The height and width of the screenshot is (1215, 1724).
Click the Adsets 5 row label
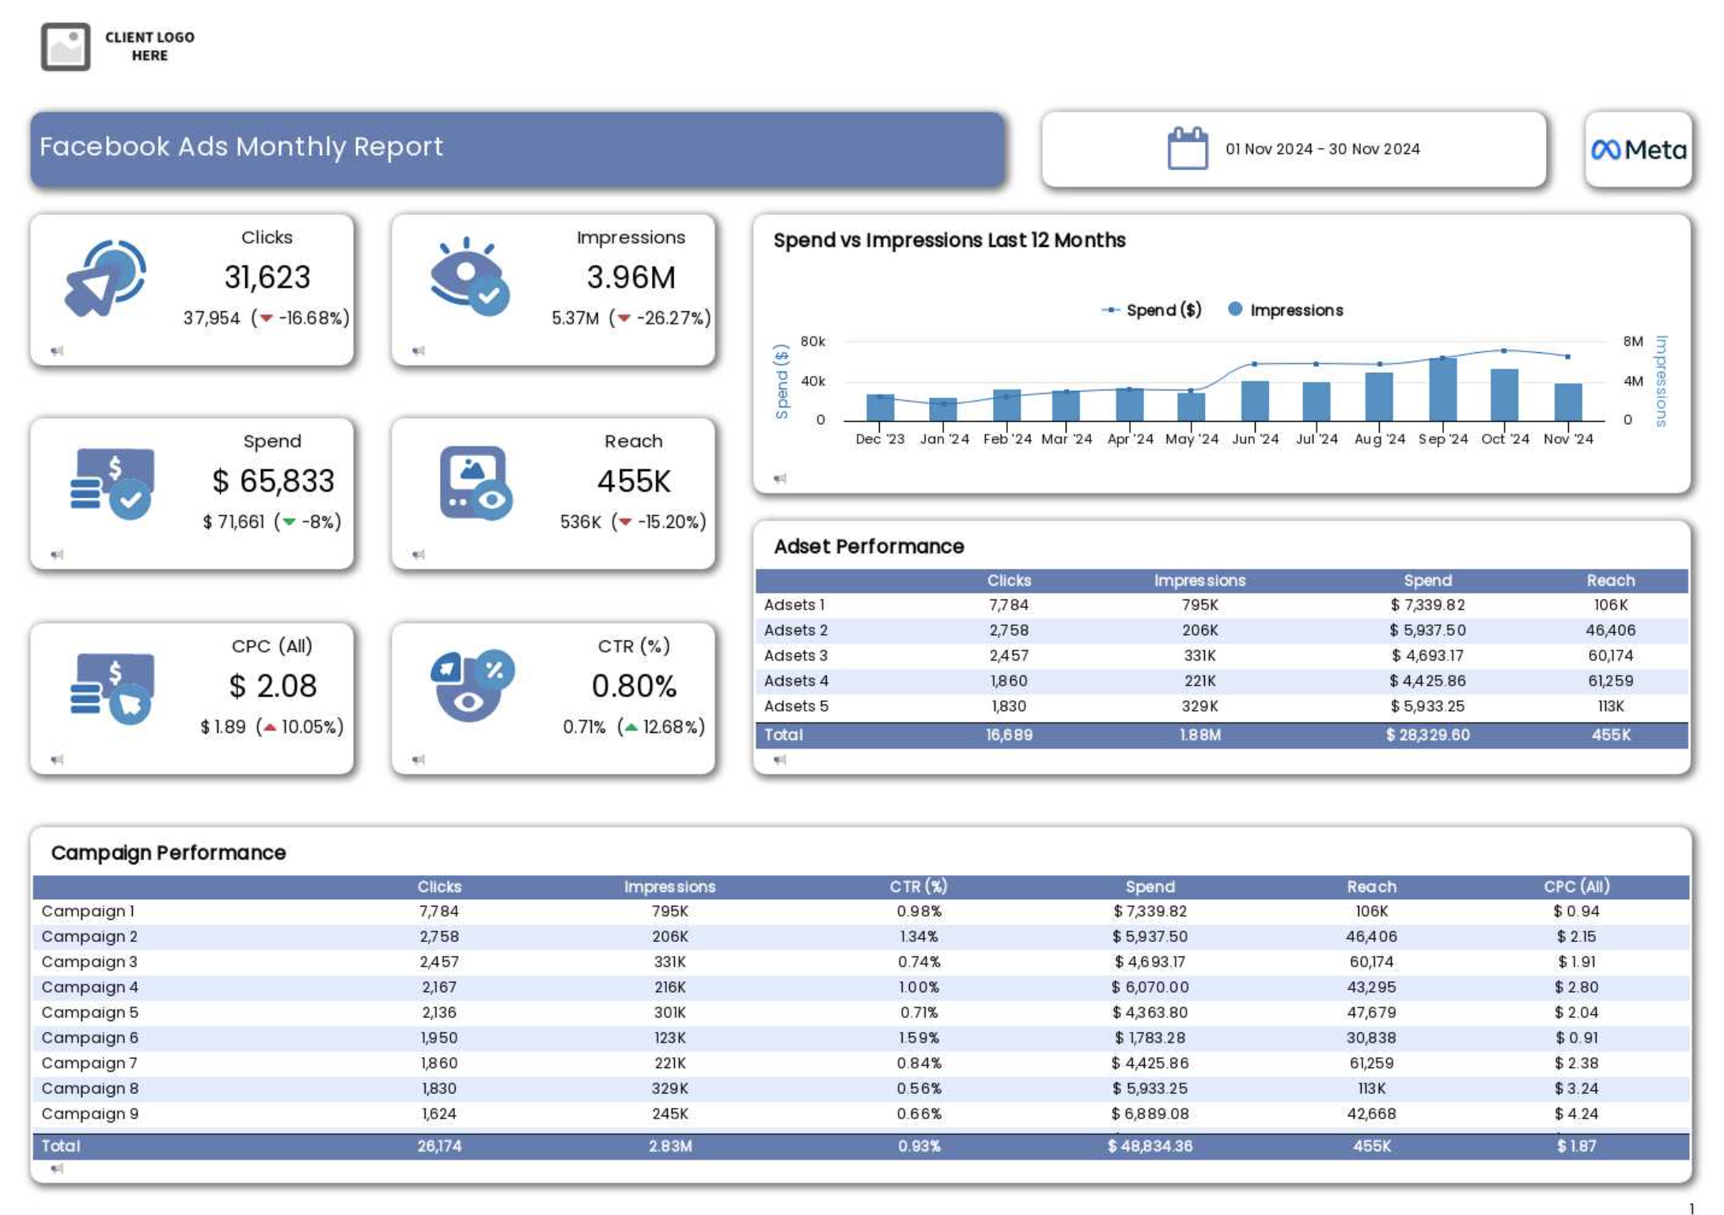coord(796,706)
